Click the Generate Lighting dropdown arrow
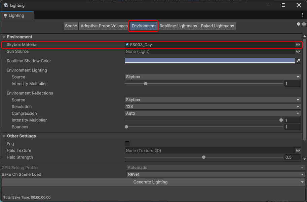This screenshot has height=202, width=307. pos(302,182)
